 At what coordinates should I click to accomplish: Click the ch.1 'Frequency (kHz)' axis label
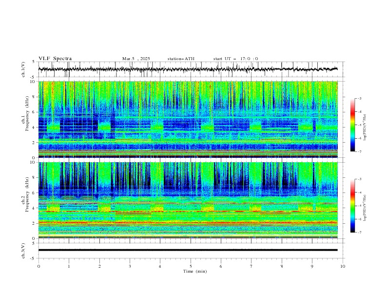click(27, 114)
